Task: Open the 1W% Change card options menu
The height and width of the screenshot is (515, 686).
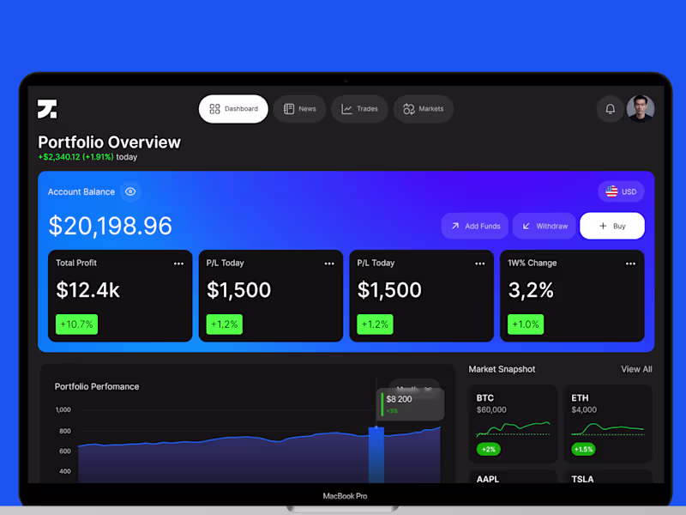Action: point(630,264)
